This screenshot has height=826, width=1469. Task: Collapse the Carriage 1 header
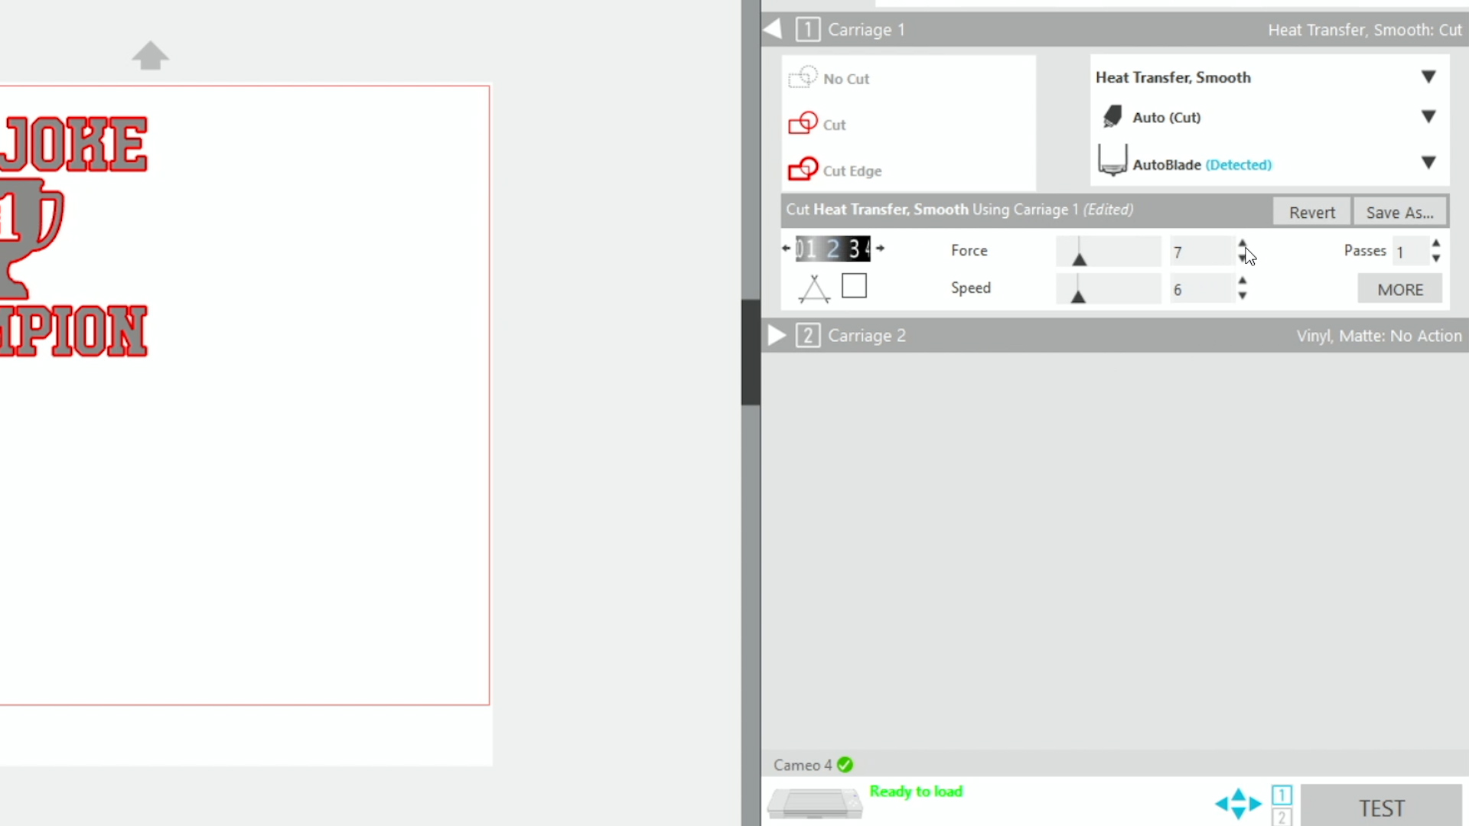coord(773,29)
